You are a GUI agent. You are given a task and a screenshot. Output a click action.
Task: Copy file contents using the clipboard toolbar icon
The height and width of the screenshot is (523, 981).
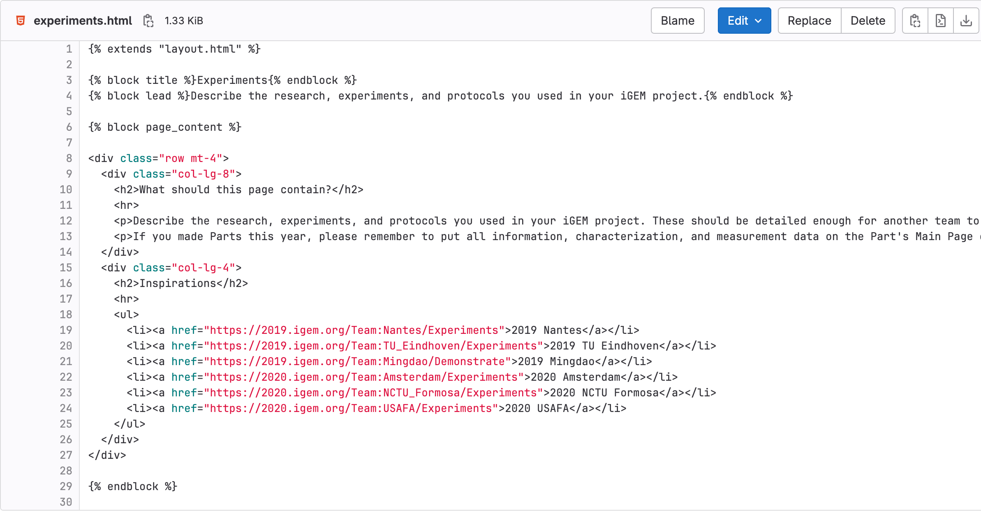coord(914,20)
